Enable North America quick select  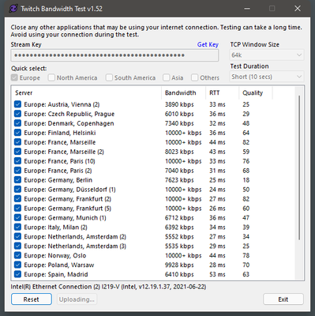(x=51, y=77)
